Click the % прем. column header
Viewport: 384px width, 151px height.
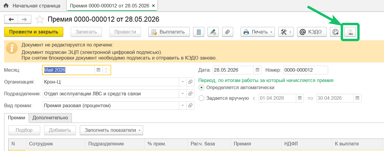point(166,144)
